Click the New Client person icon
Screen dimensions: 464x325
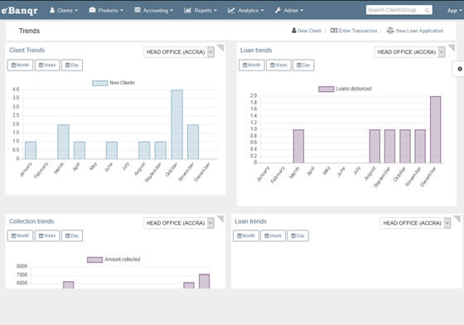tap(294, 30)
